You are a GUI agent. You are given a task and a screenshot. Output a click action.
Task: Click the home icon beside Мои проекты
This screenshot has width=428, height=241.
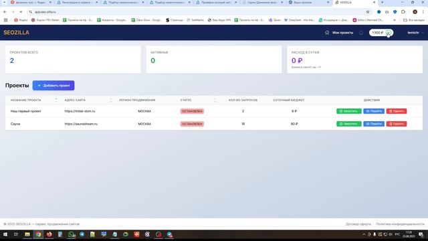[327, 33]
